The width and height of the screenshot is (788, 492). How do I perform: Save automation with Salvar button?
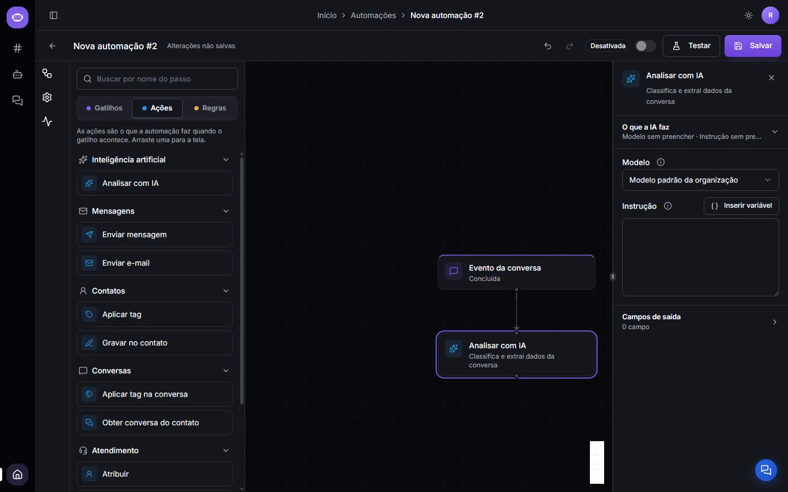[x=753, y=46]
